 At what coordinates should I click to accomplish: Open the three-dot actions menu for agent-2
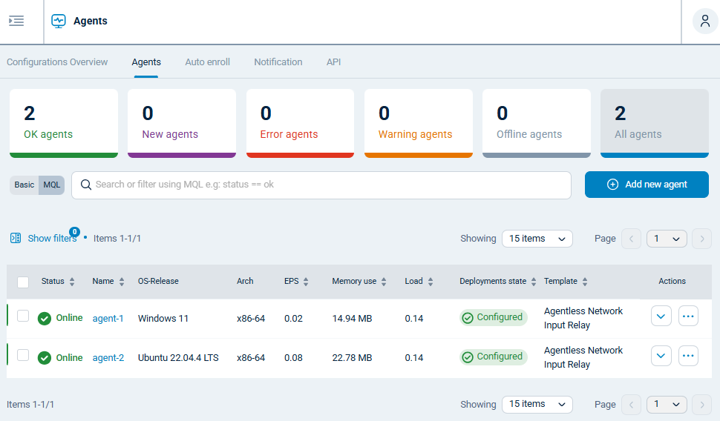tap(688, 356)
